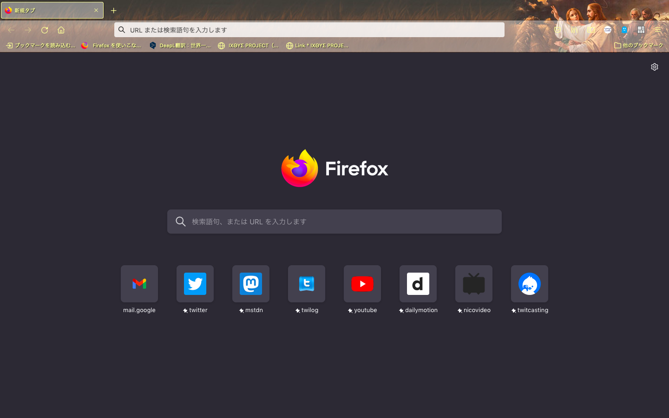Click the central Firefox search box
This screenshot has height=418, width=669.
[x=334, y=222]
